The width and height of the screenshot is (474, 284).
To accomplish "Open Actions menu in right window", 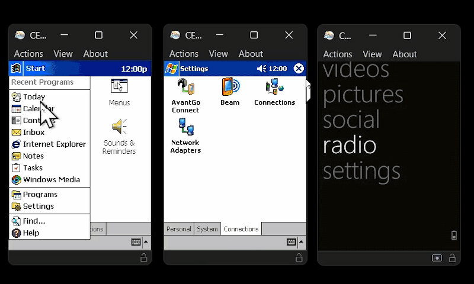I will [338, 54].
